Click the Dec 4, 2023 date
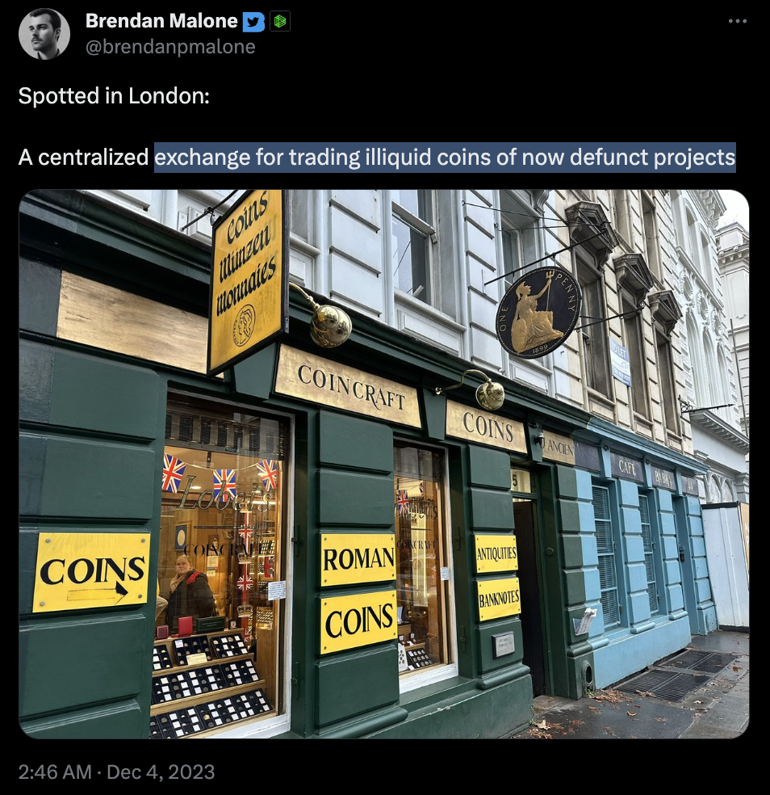770x795 pixels. 161,772
